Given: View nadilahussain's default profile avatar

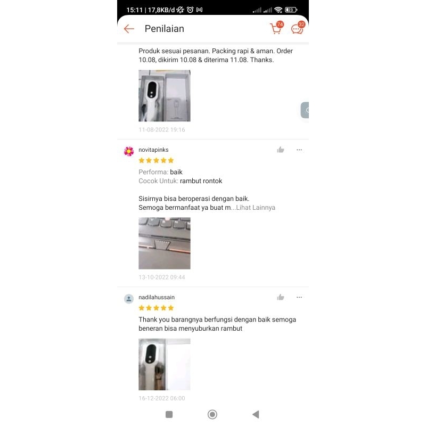Looking at the screenshot, I should coord(129,299).
